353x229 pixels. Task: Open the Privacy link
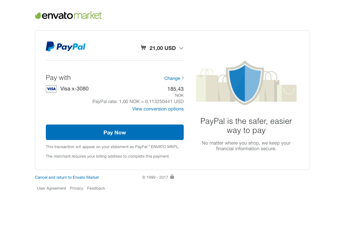pyautogui.click(x=77, y=188)
